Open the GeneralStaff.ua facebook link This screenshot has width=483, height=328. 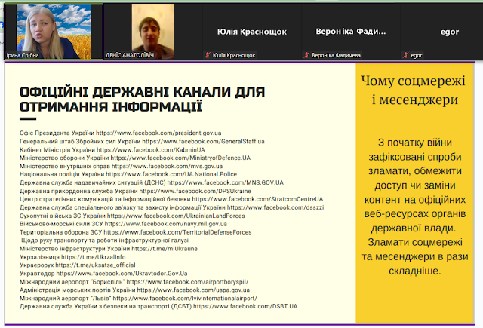point(203,141)
